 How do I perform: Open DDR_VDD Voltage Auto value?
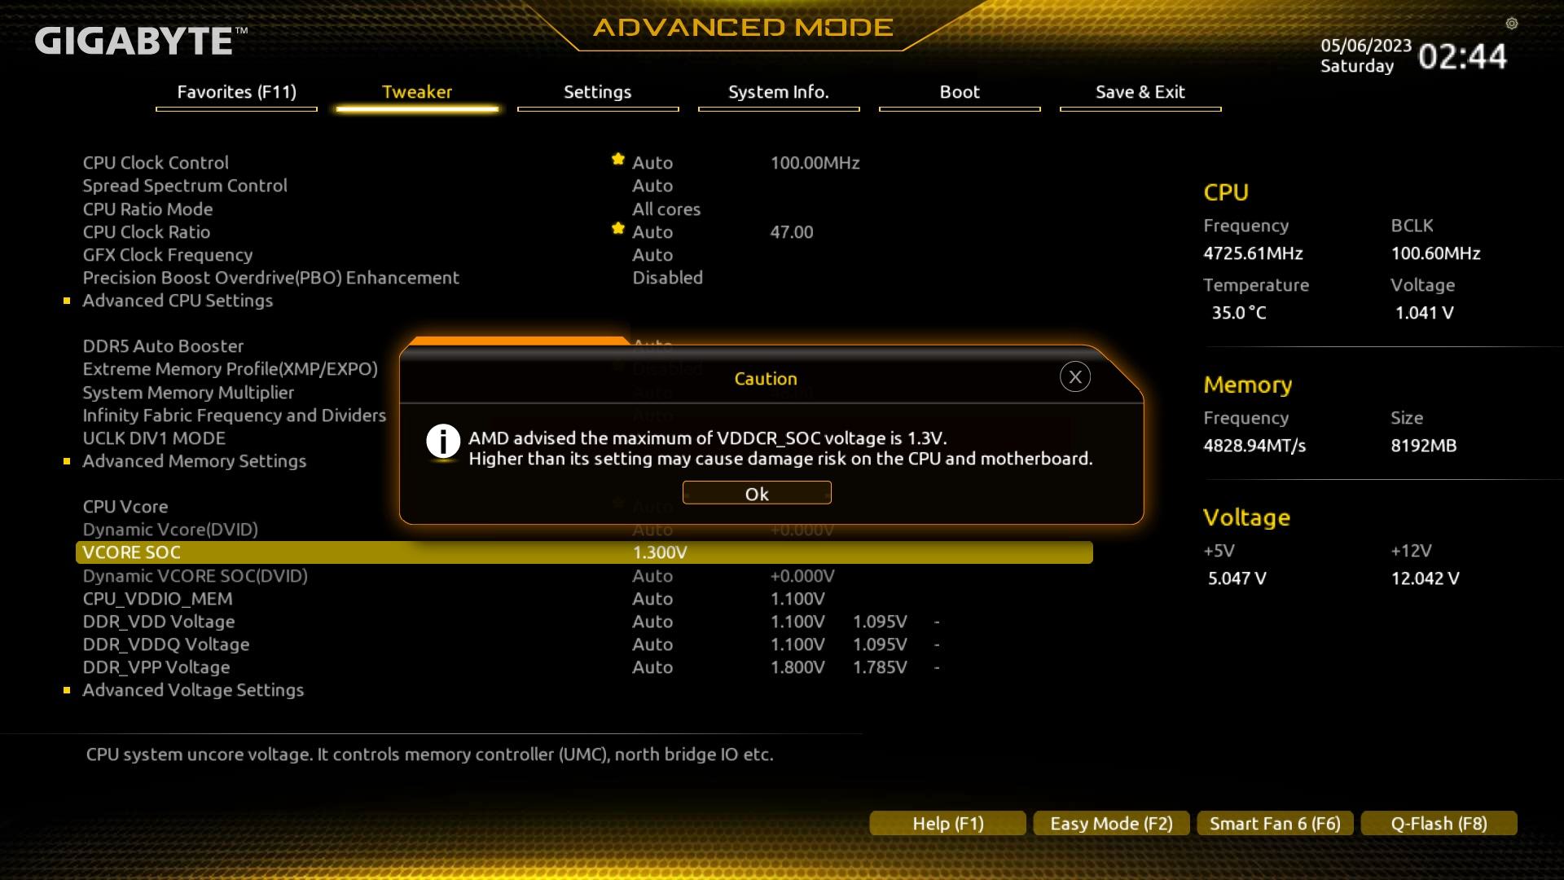(652, 622)
